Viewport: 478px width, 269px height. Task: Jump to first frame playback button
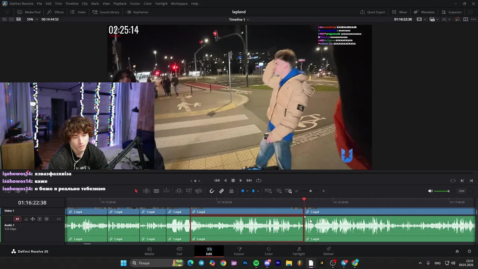217,180
